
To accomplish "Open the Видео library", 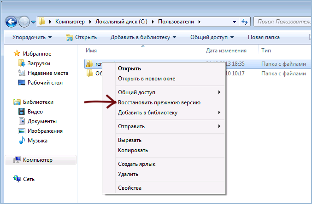I will click(35, 112).
